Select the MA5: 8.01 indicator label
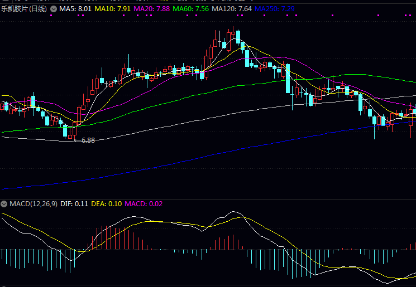 coord(75,9)
